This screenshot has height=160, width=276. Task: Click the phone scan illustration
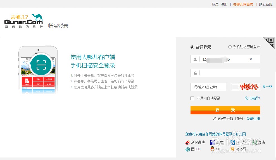tap(38, 70)
